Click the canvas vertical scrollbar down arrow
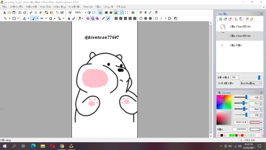The image size is (266, 150). (x=211, y=136)
